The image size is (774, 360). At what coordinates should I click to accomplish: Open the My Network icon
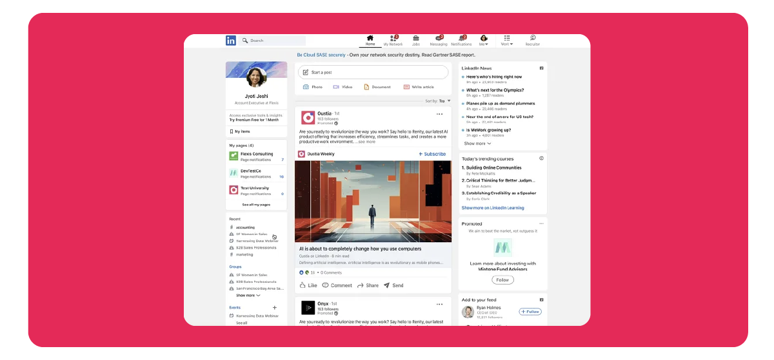click(x=393, y=38)
